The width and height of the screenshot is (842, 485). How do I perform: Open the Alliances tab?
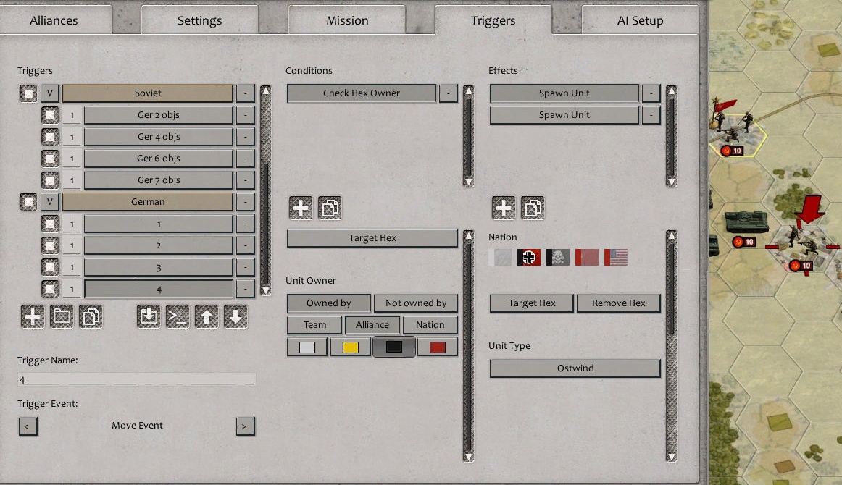[x=54, y=20]
